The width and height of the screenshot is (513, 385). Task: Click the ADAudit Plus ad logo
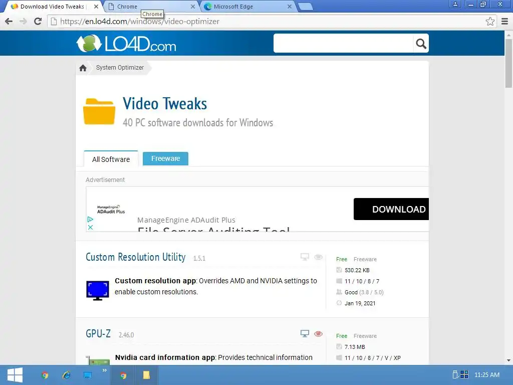pyautogui.click(x=111, y=210)
